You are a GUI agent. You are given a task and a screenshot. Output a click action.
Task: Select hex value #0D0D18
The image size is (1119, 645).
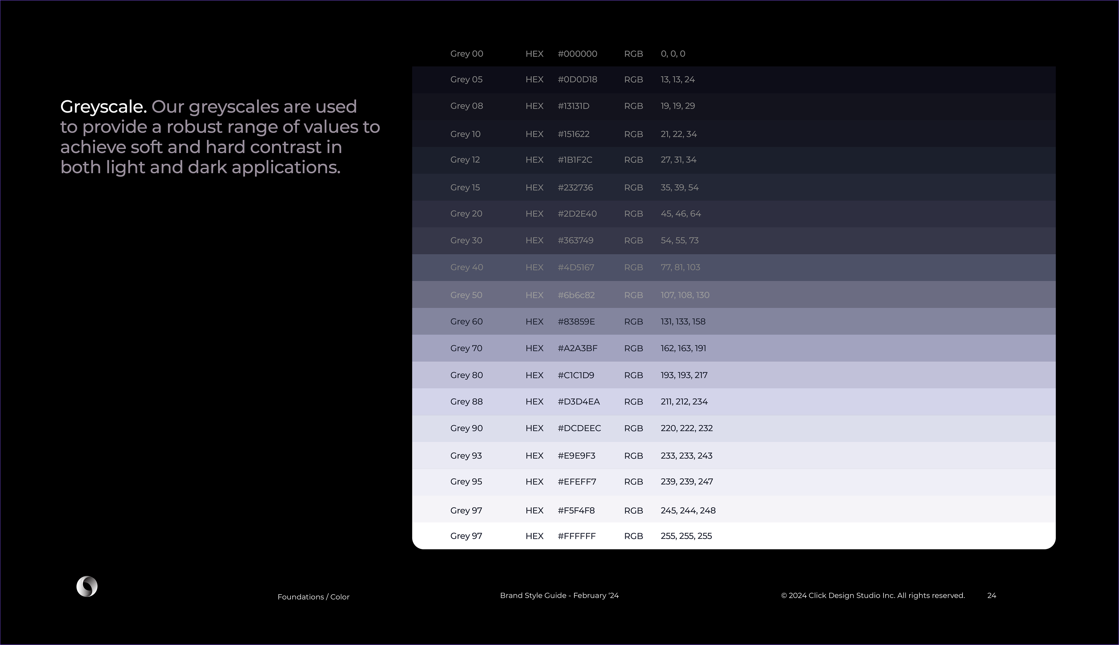(x=578, y=79)
